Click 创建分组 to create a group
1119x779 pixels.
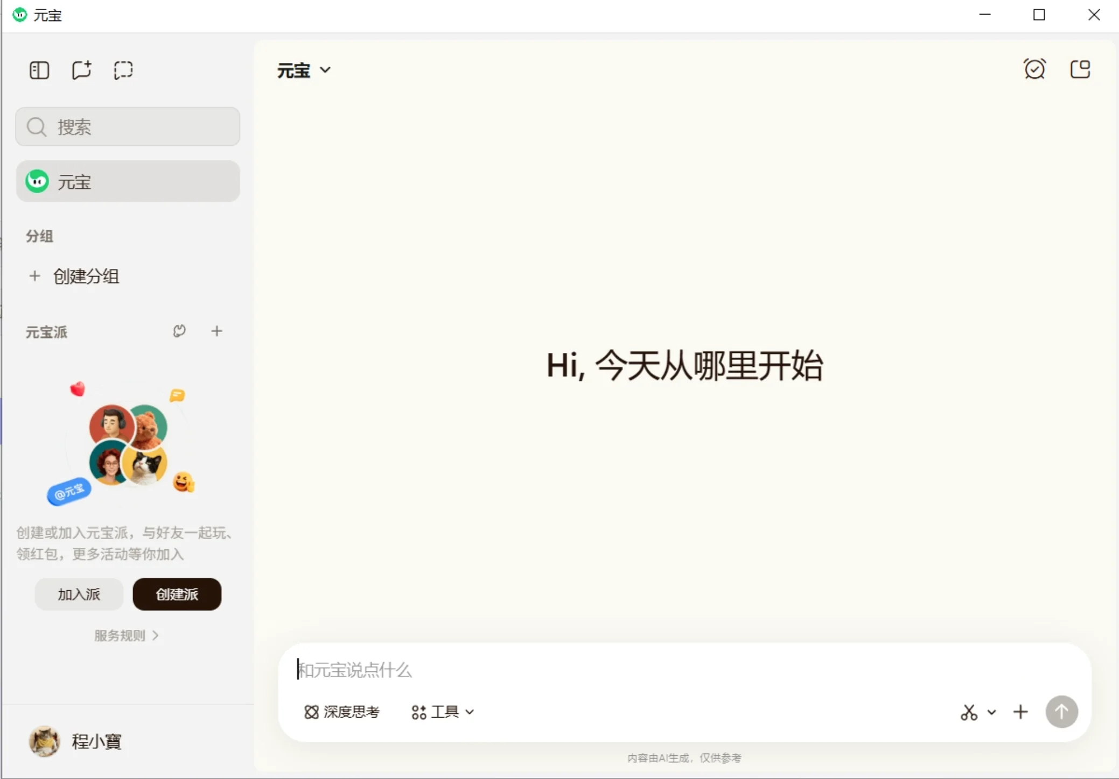(x=86, y=277)
